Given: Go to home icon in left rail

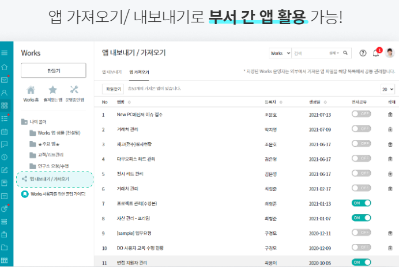Looking at the screenshot, I should [x=5, y=67].
